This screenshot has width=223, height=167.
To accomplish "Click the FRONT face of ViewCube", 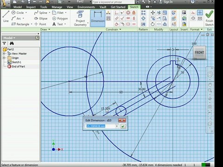I will click(199, 52).
